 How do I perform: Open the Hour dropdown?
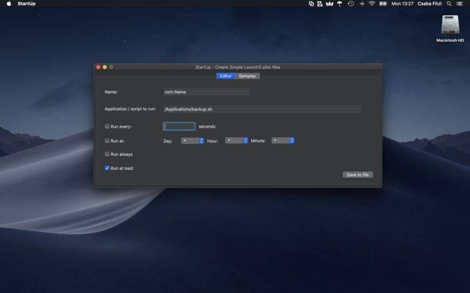point(237,141)
